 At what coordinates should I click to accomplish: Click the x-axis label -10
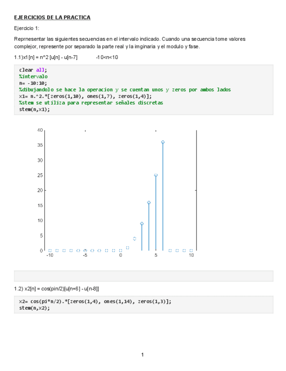coord(50,255)
